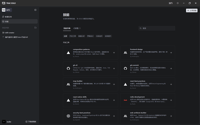Filter skills by 效率提升 category
Image resolution: width=200 pixels, height=125 pixels.
click(108, 36)
